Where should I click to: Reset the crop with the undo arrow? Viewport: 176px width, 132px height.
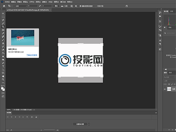coord(127,6)
